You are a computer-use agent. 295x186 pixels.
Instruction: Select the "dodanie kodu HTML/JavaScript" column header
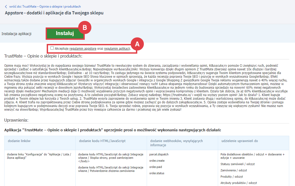(x=102, y=141)
